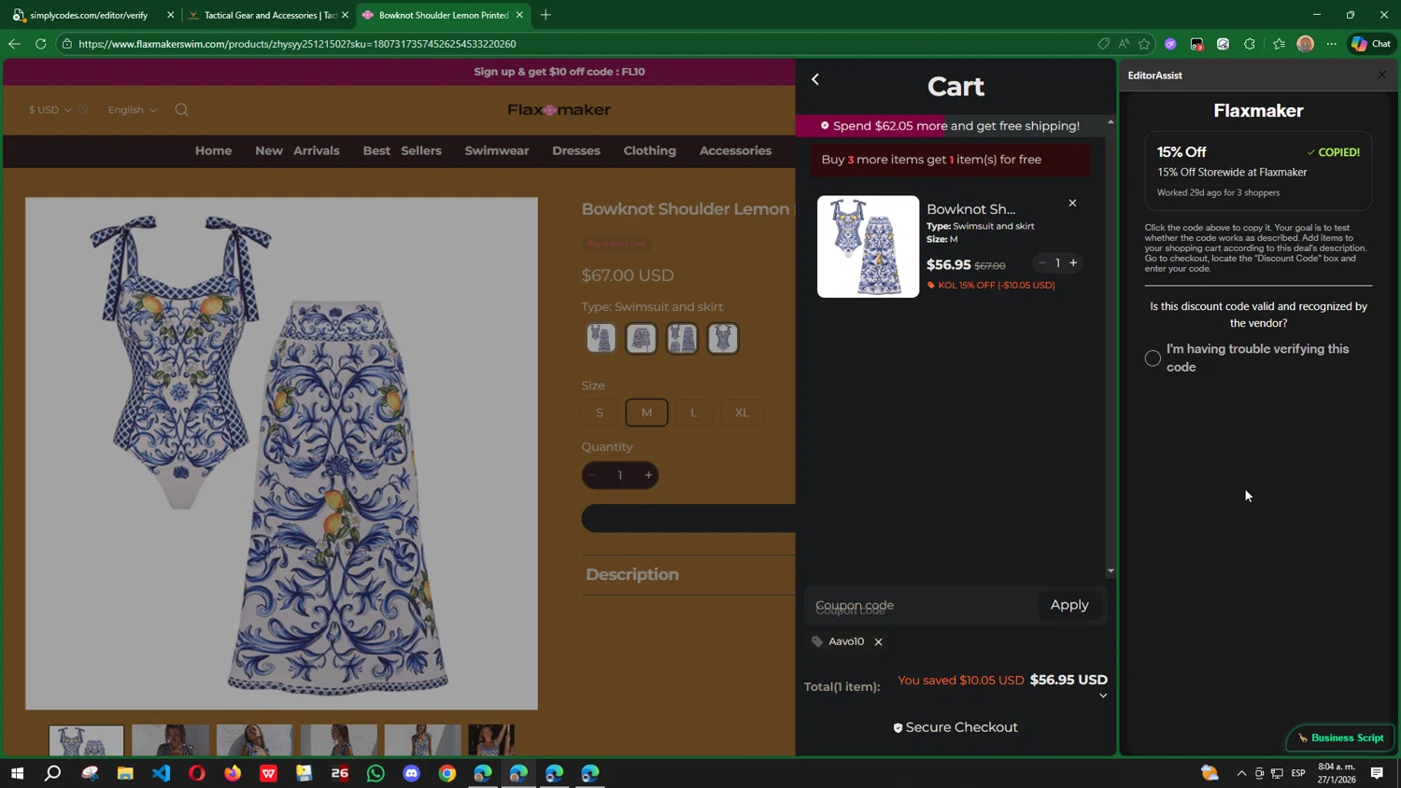This screenshot has width=1401, height=788.
Task: Remove applied coupon Aavo10
Action: click(878, 641)
